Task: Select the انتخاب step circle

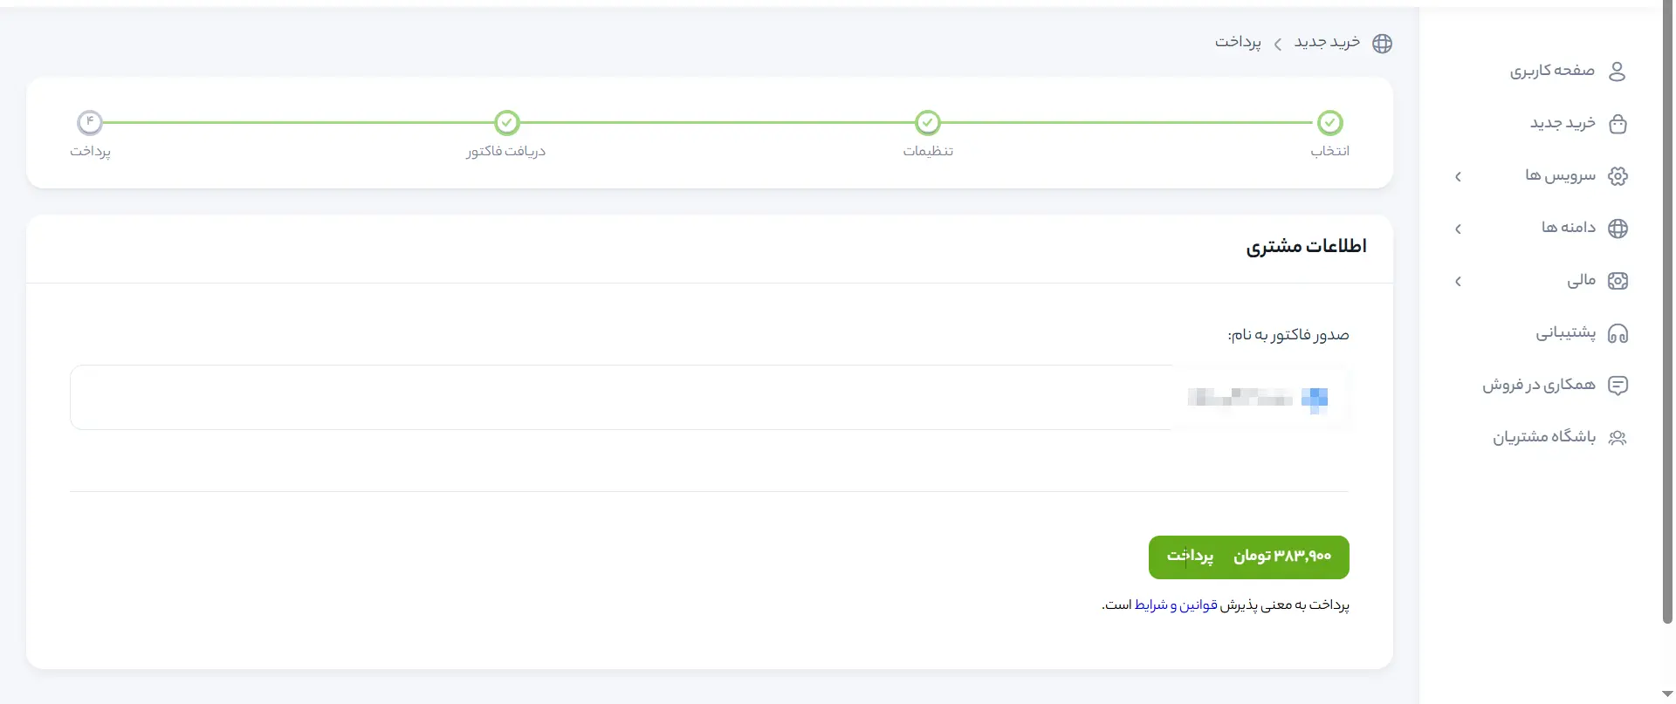Action: 1329,123
